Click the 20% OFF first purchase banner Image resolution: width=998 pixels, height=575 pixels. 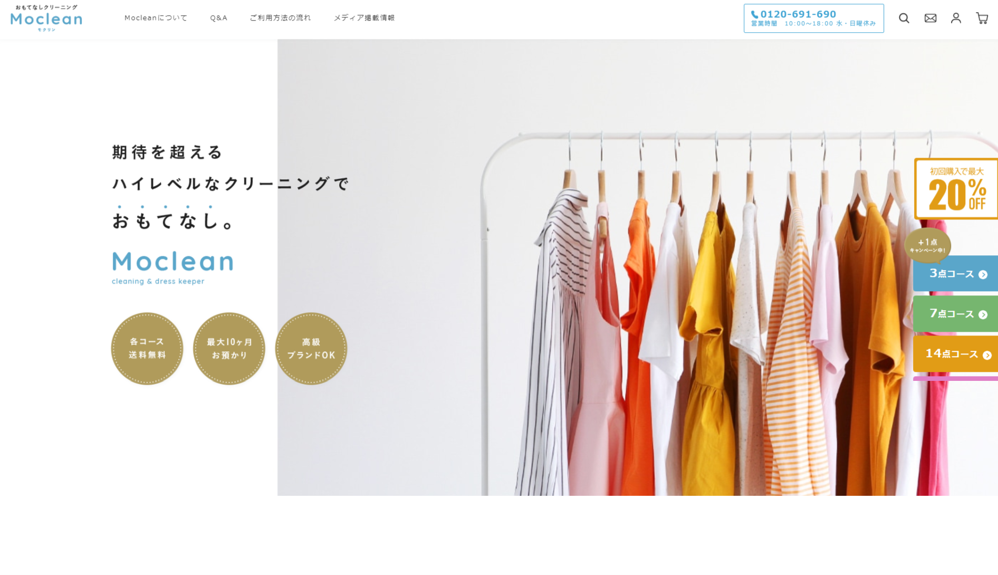pos(956,189)
